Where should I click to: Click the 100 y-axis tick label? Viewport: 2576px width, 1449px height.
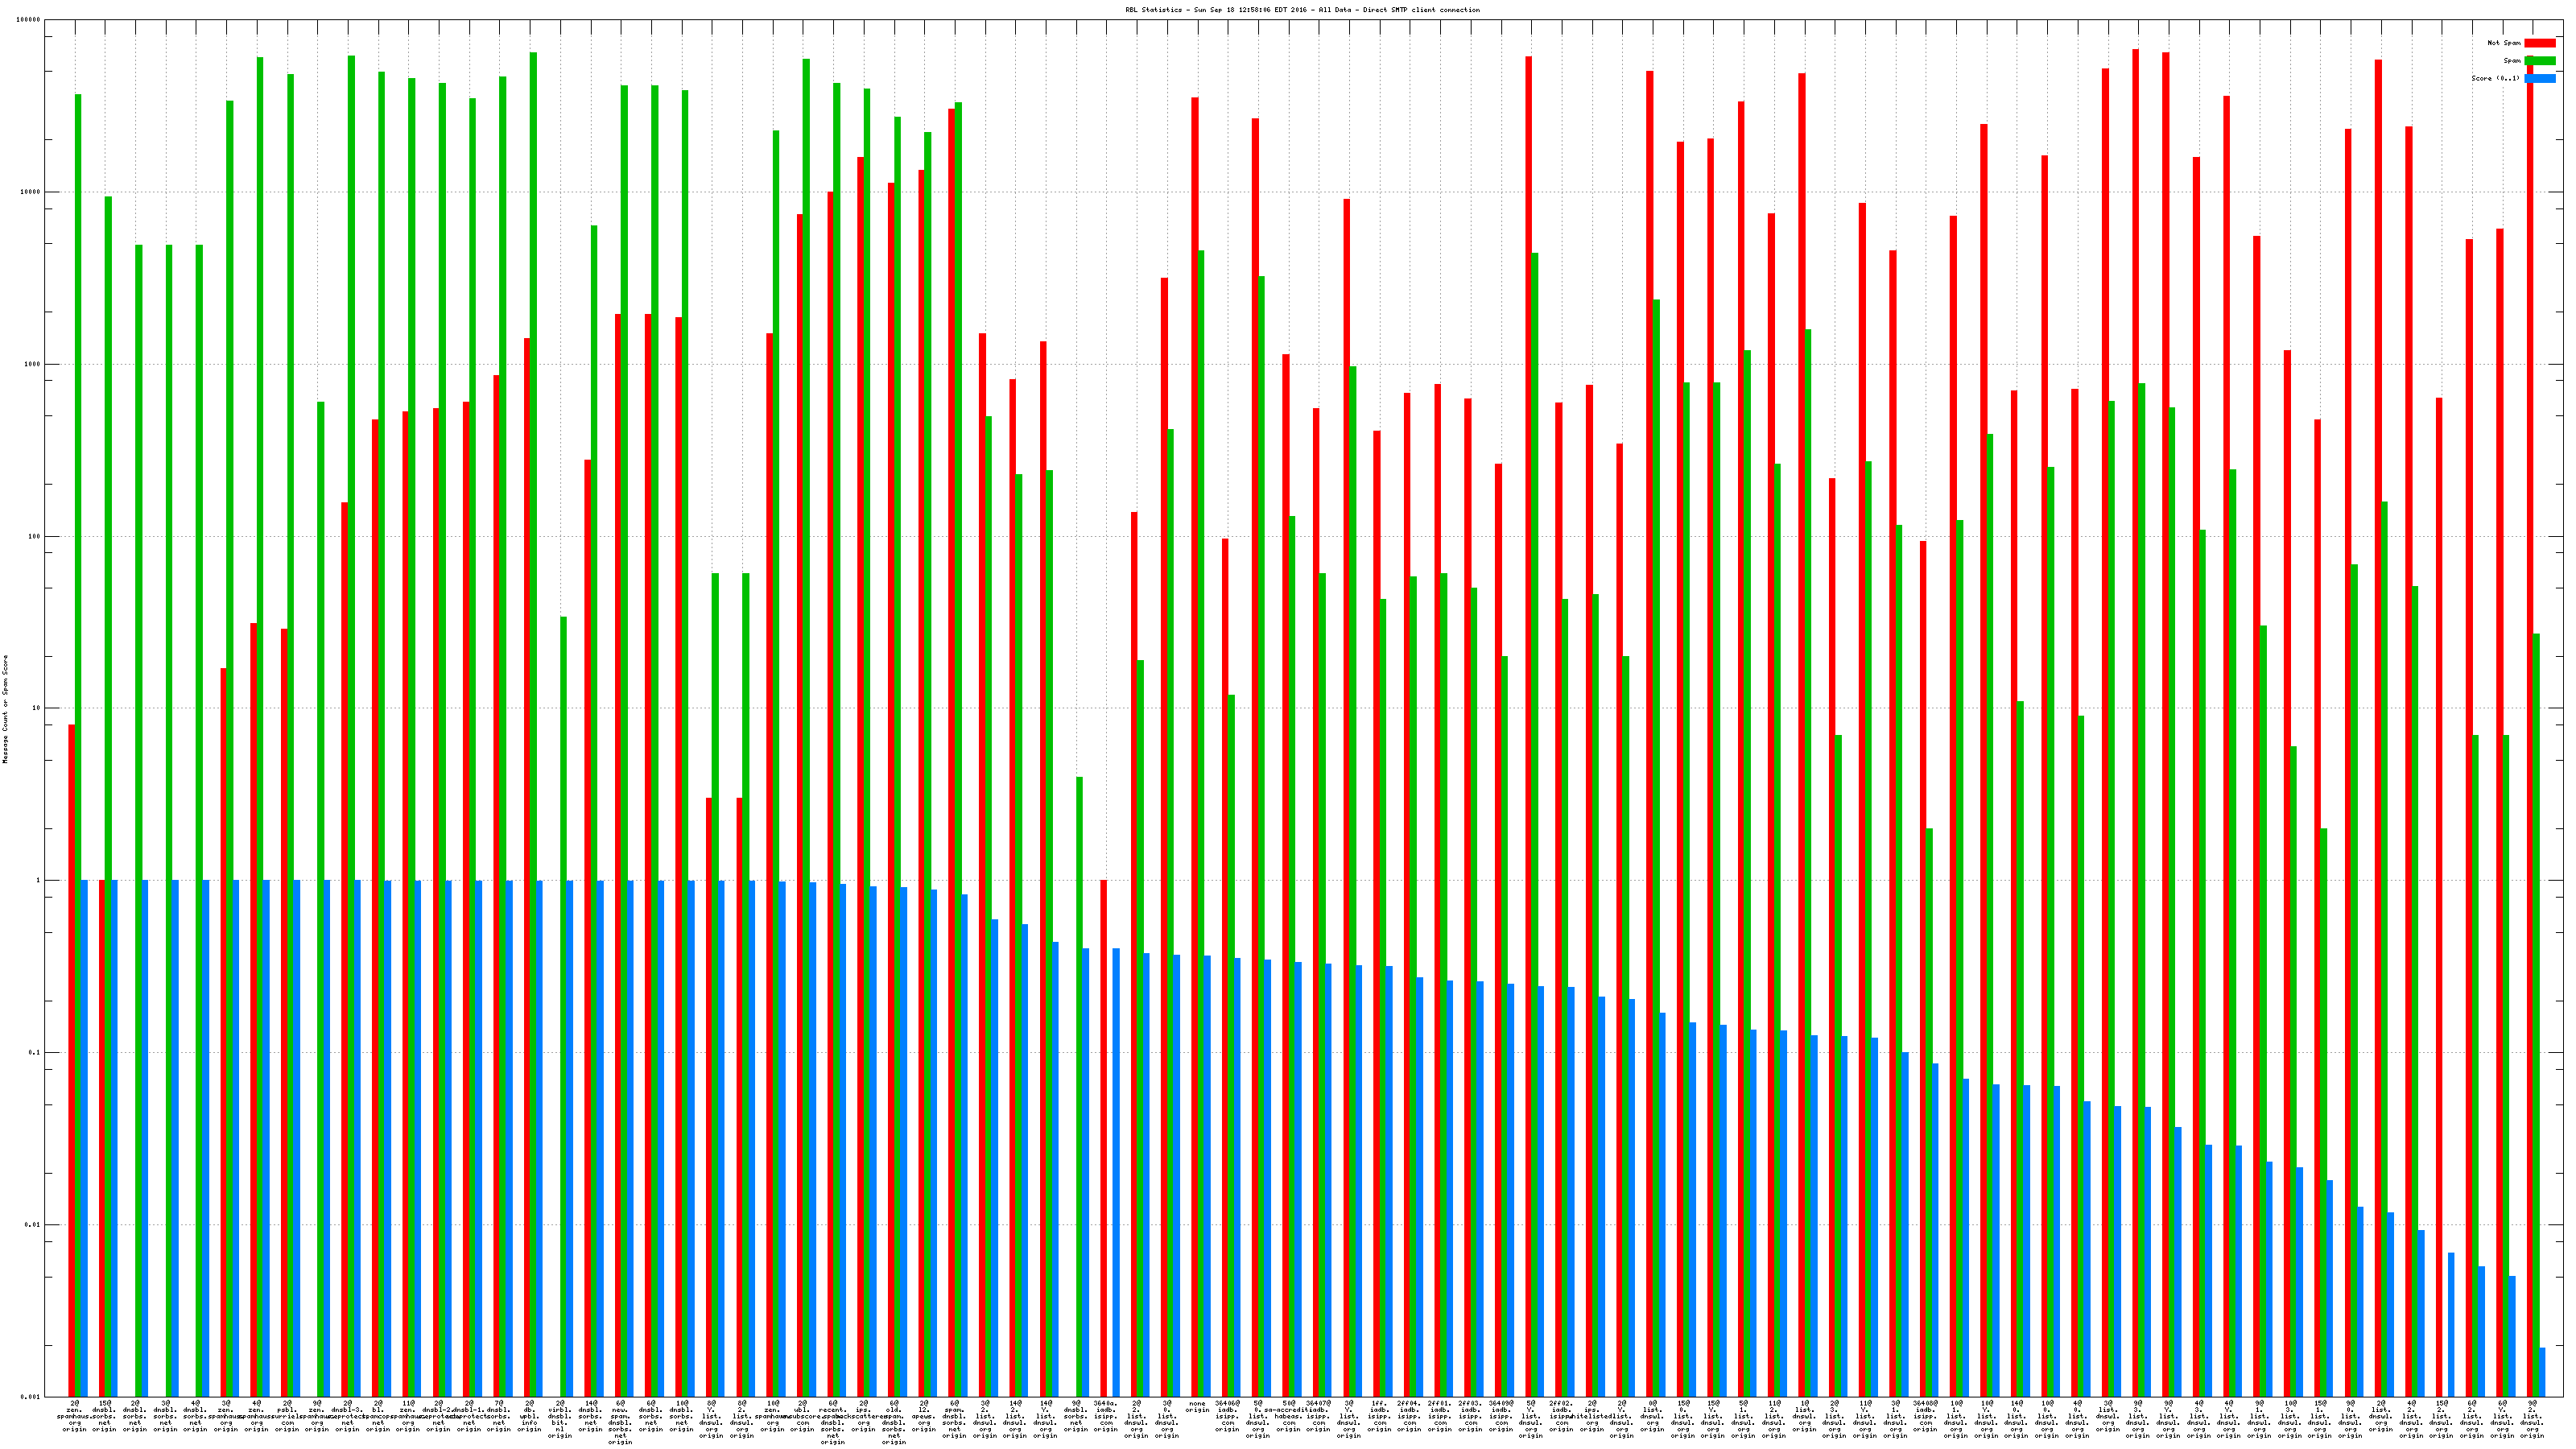pyautogui.click(x=35, y=536)
